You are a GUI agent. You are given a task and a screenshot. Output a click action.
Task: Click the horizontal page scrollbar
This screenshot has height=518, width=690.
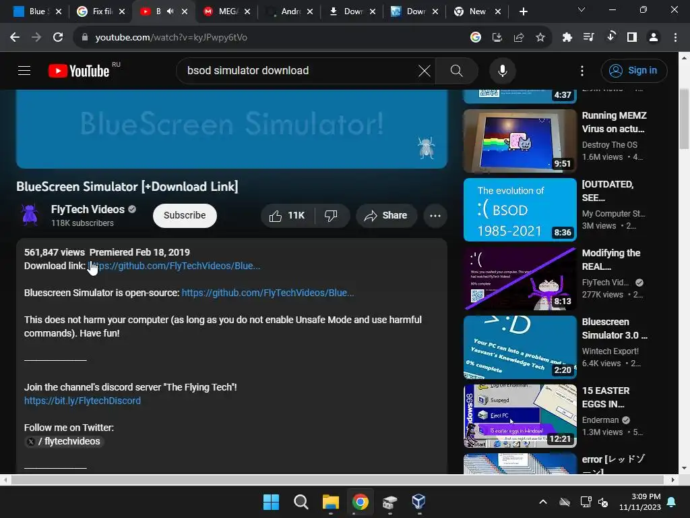[x=337, y=480]
